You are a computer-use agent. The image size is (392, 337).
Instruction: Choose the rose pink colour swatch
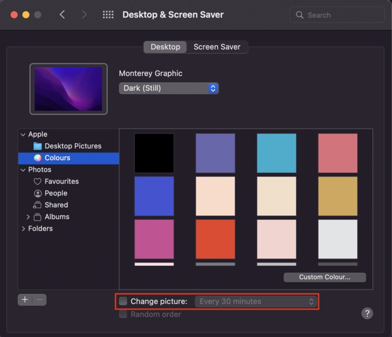click(x=338, y=153)
